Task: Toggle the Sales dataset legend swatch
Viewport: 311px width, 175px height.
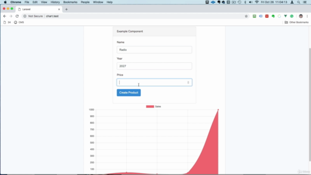Action: (150, 106)
